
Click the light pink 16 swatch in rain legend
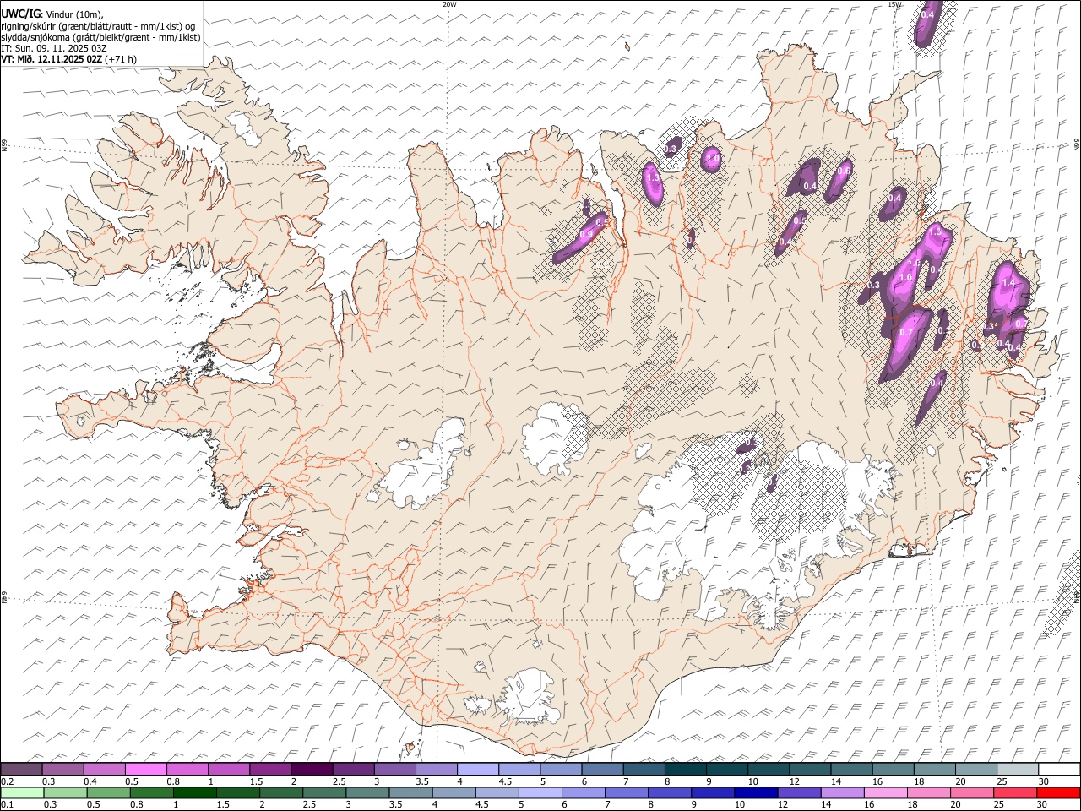[885, 792]
